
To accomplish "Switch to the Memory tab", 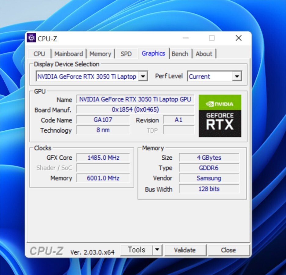I will tap(100, 54).
